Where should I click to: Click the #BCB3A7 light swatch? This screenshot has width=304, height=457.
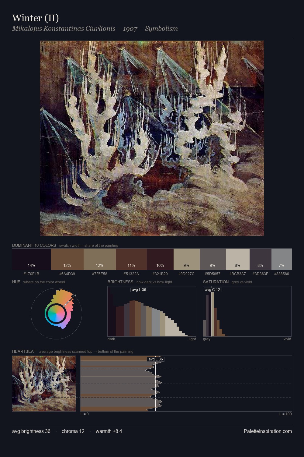pyautogui.click(x=238, y=259)
